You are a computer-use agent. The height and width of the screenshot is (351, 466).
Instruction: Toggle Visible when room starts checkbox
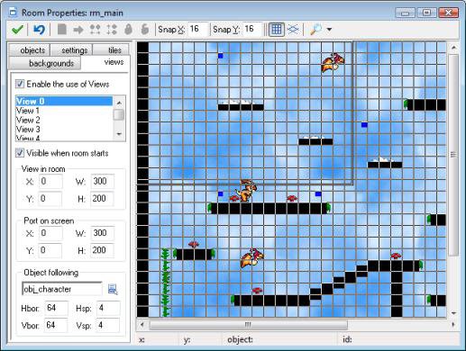(x=20, y=153)
